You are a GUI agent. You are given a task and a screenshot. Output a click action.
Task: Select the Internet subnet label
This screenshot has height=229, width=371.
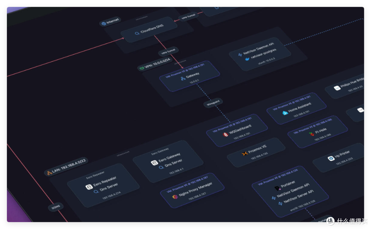pyautogui.click(x=110, y=22)
